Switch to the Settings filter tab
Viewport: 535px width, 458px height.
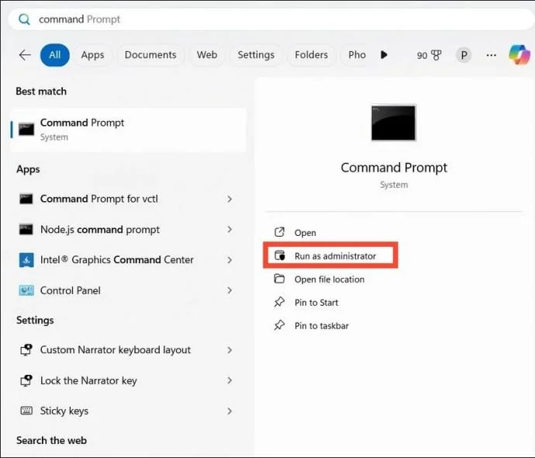pyautogui.click(x=256, y=55)
